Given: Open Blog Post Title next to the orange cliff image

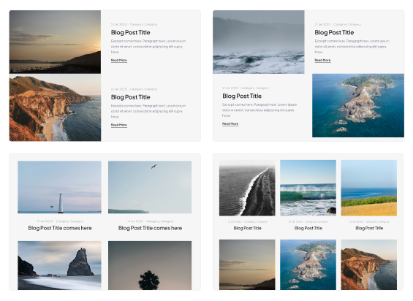Looking at the screenshot, I should [130, 97].
